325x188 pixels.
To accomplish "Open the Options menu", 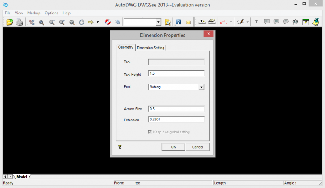I will coord(52,13).
